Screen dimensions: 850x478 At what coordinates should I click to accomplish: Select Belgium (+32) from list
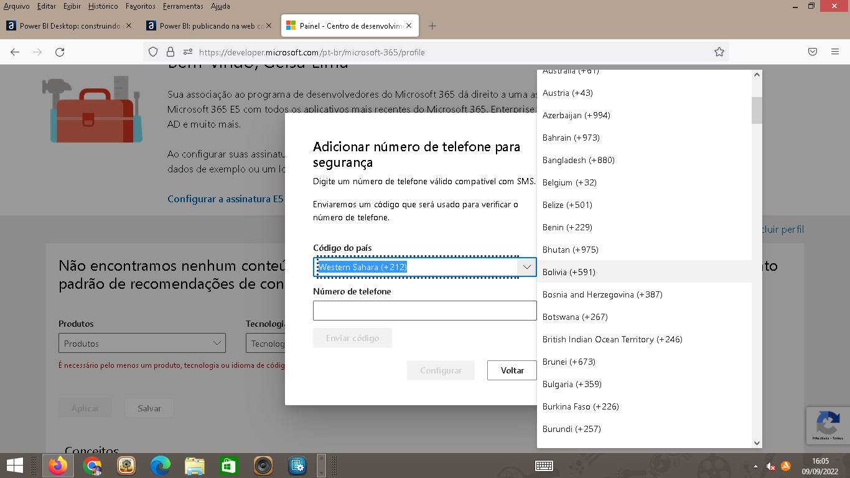(644, 182)
